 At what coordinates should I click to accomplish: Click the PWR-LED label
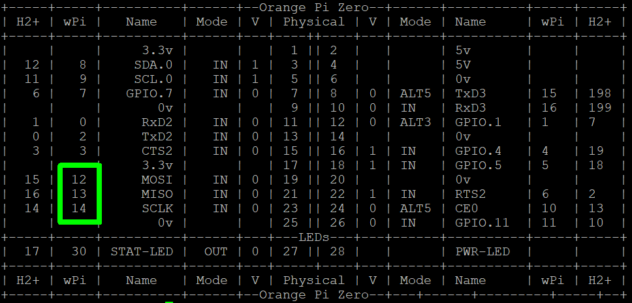tap(482, 251)
